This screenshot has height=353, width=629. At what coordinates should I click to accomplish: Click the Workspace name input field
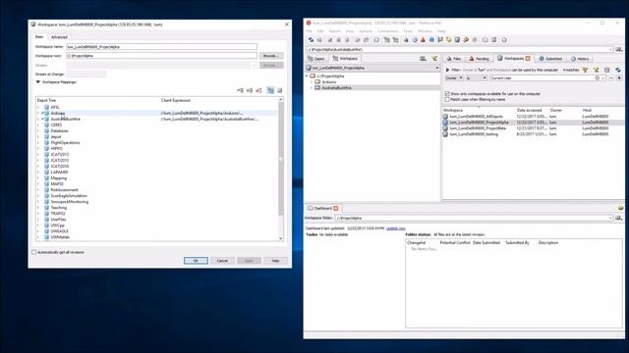161,47
